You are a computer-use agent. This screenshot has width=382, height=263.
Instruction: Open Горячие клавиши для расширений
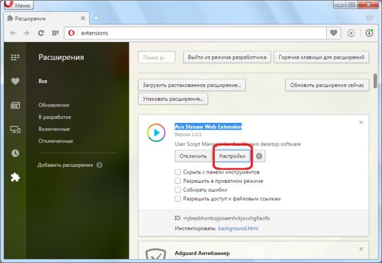tap(322, 57)
